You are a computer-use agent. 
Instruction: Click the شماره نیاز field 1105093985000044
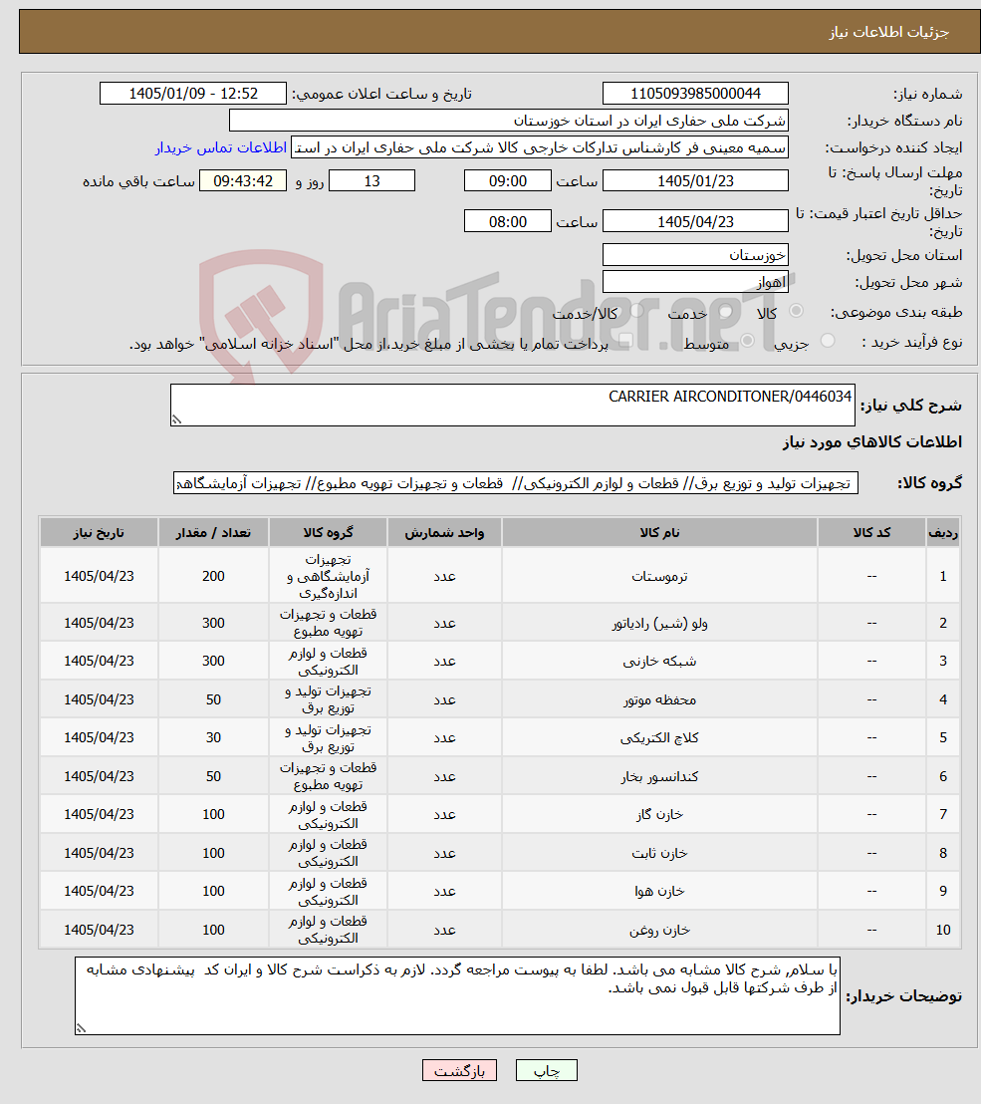[x=695, y=94]
